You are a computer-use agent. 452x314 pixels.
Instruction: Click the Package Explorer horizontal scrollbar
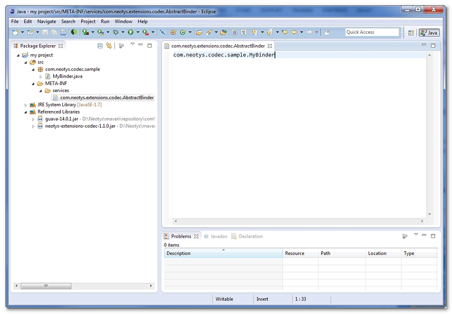click(84, 286)
